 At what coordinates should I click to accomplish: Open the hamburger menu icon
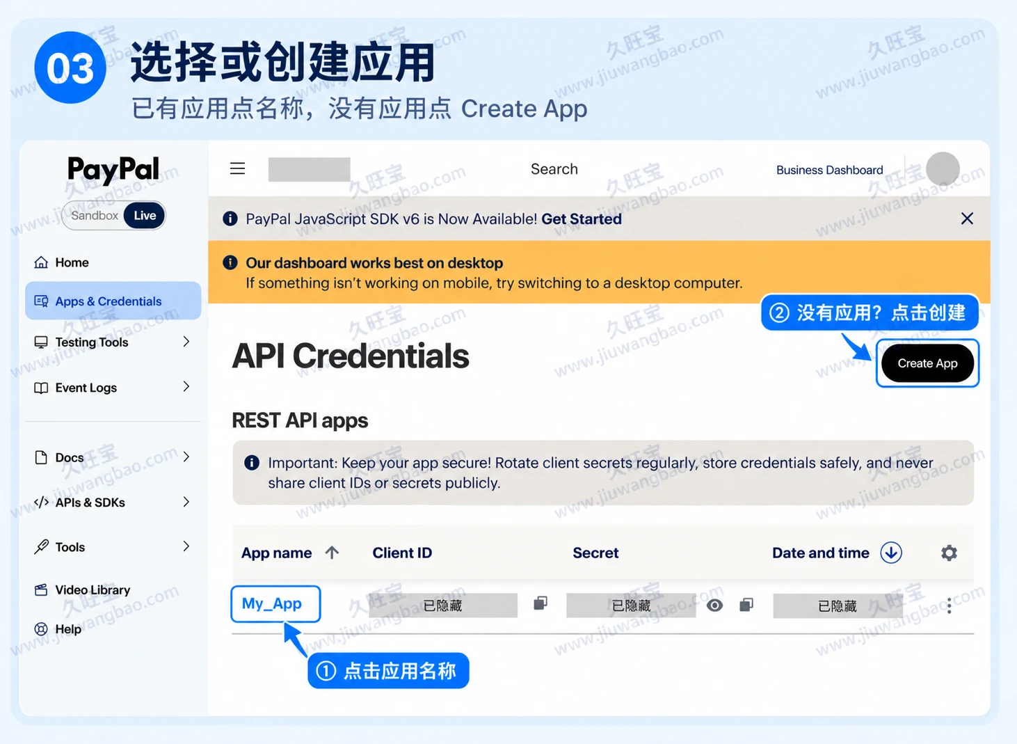click(x=237, y=168)
